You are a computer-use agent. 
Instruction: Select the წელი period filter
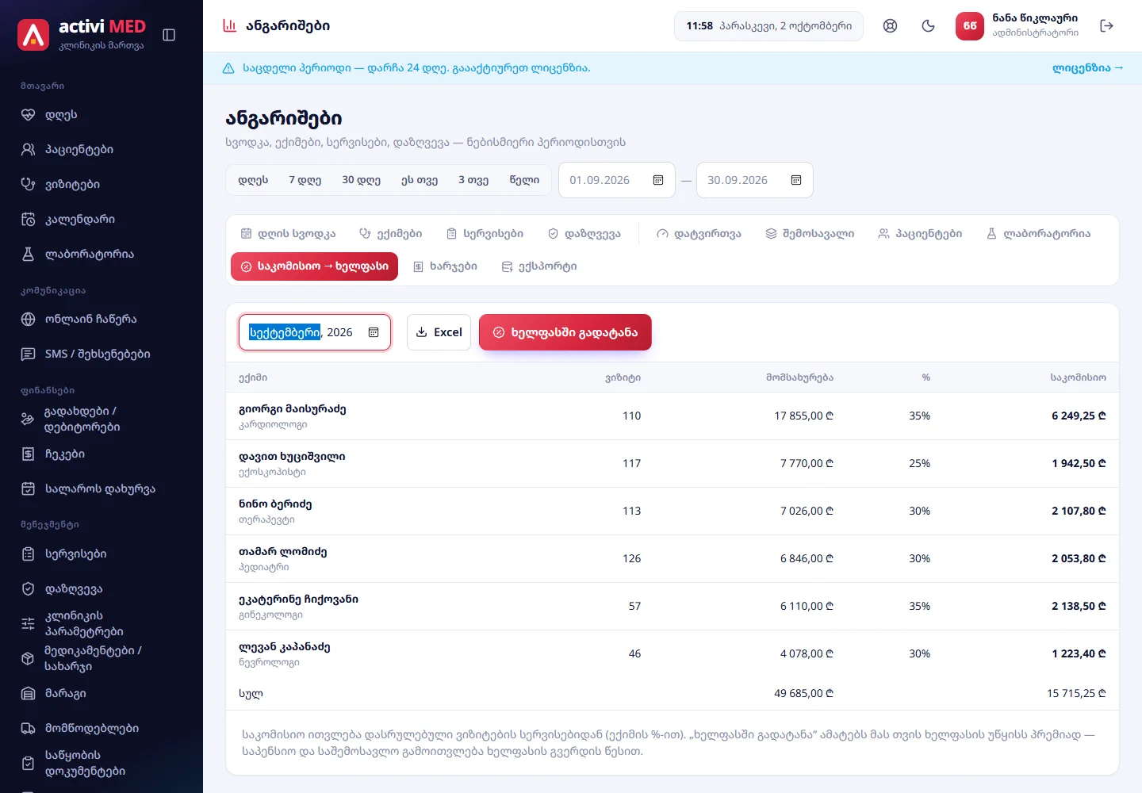524,180
